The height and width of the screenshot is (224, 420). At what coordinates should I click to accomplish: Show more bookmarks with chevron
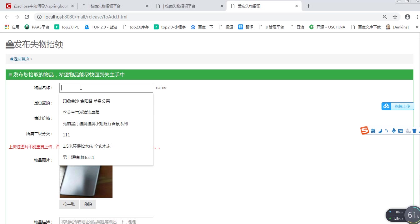tap(417, 27)
